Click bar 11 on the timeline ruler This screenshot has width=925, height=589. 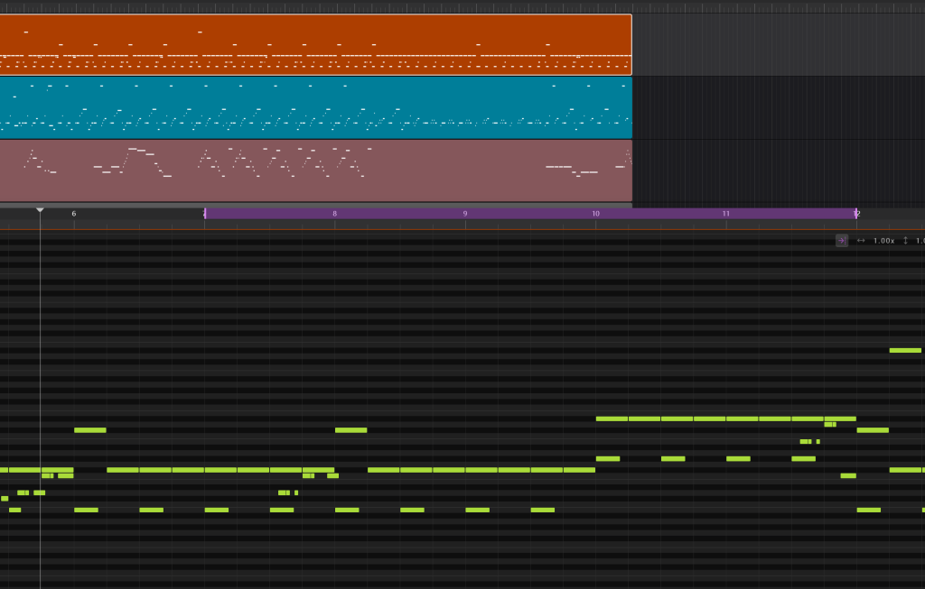click(x=725, y=214)
